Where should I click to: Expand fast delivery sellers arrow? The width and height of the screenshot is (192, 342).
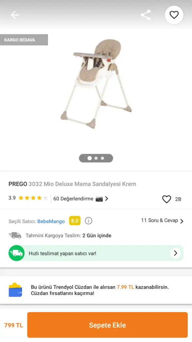click(x=175, y=253)
